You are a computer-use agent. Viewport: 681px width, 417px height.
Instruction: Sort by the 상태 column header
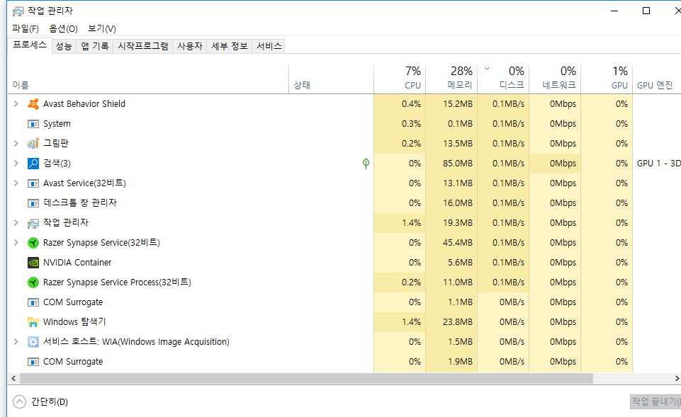pyautogui.click(x=332, y=79)
